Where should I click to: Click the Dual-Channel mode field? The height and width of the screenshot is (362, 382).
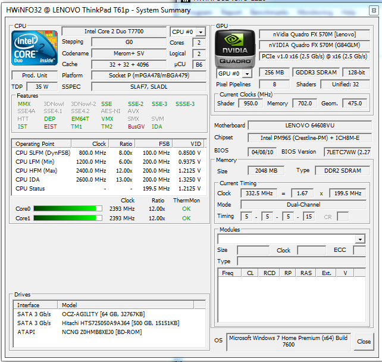coord(303,205)
